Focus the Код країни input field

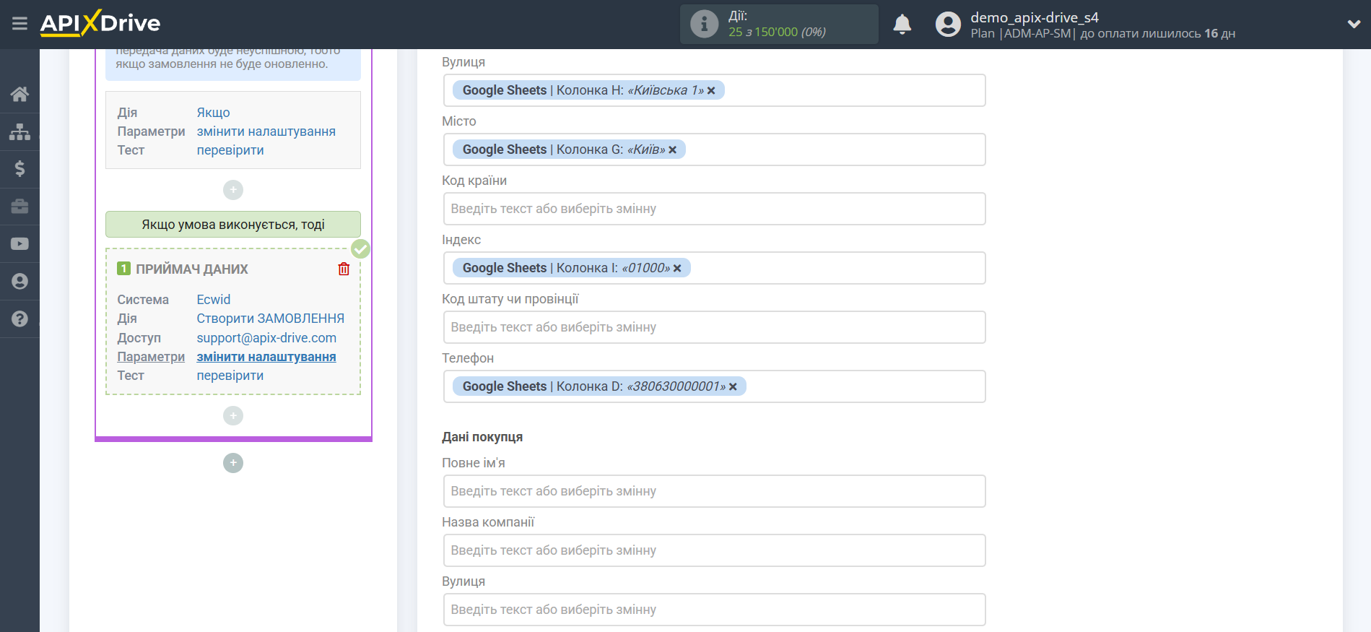(x=715, y=209)
